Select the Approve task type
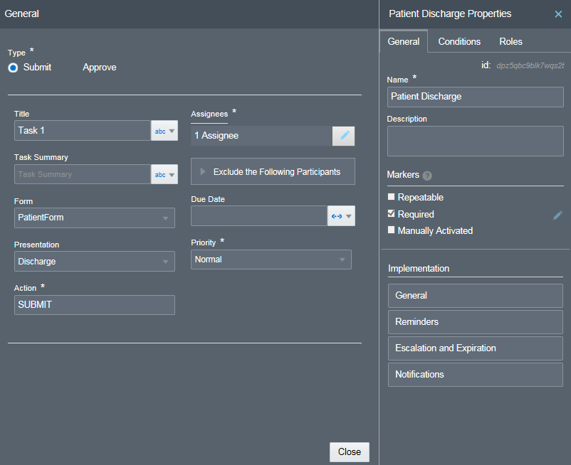 tap(99, 67)
